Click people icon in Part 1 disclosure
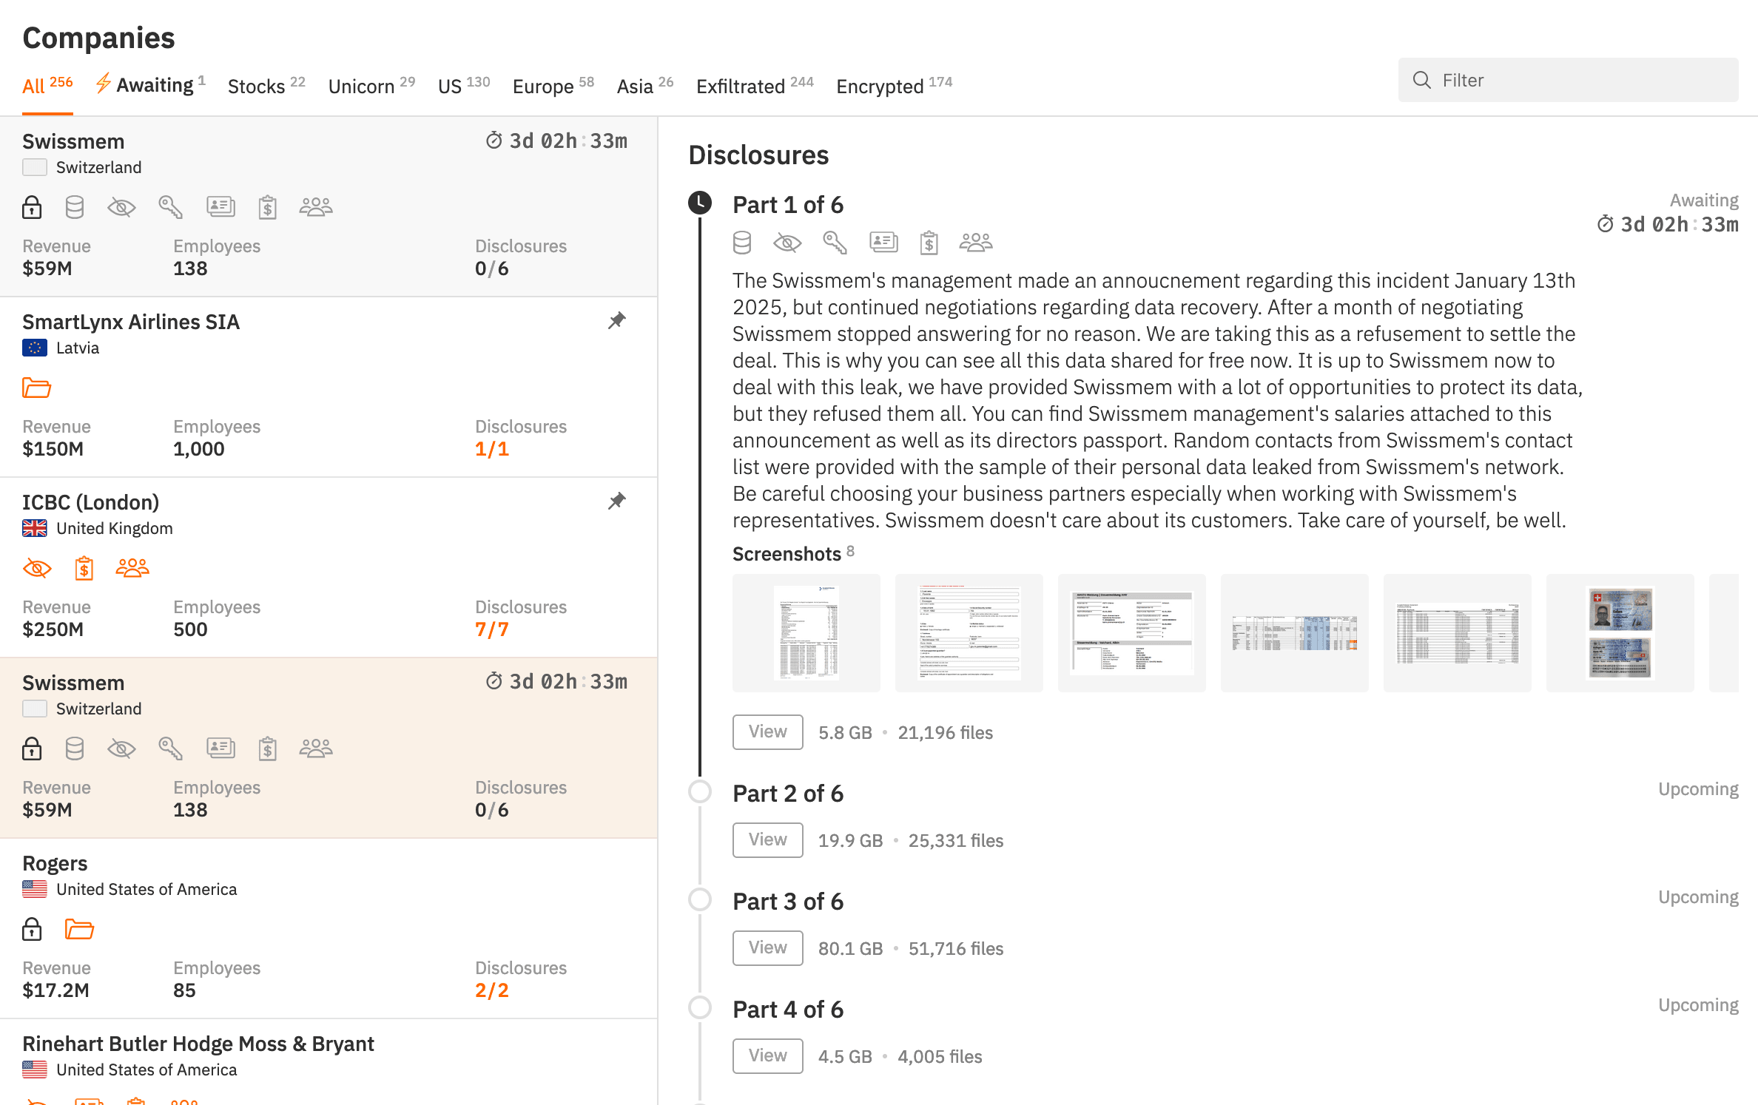The height and width of the screenshot is (1105, 1758). (x=976, y=242)
